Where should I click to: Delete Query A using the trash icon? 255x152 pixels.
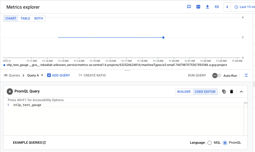click(232, 92)
